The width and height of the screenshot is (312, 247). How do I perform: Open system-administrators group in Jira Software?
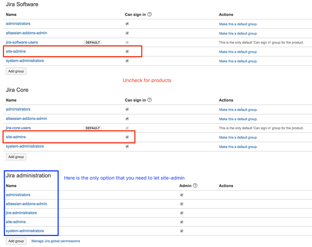(x=25, y=61)
